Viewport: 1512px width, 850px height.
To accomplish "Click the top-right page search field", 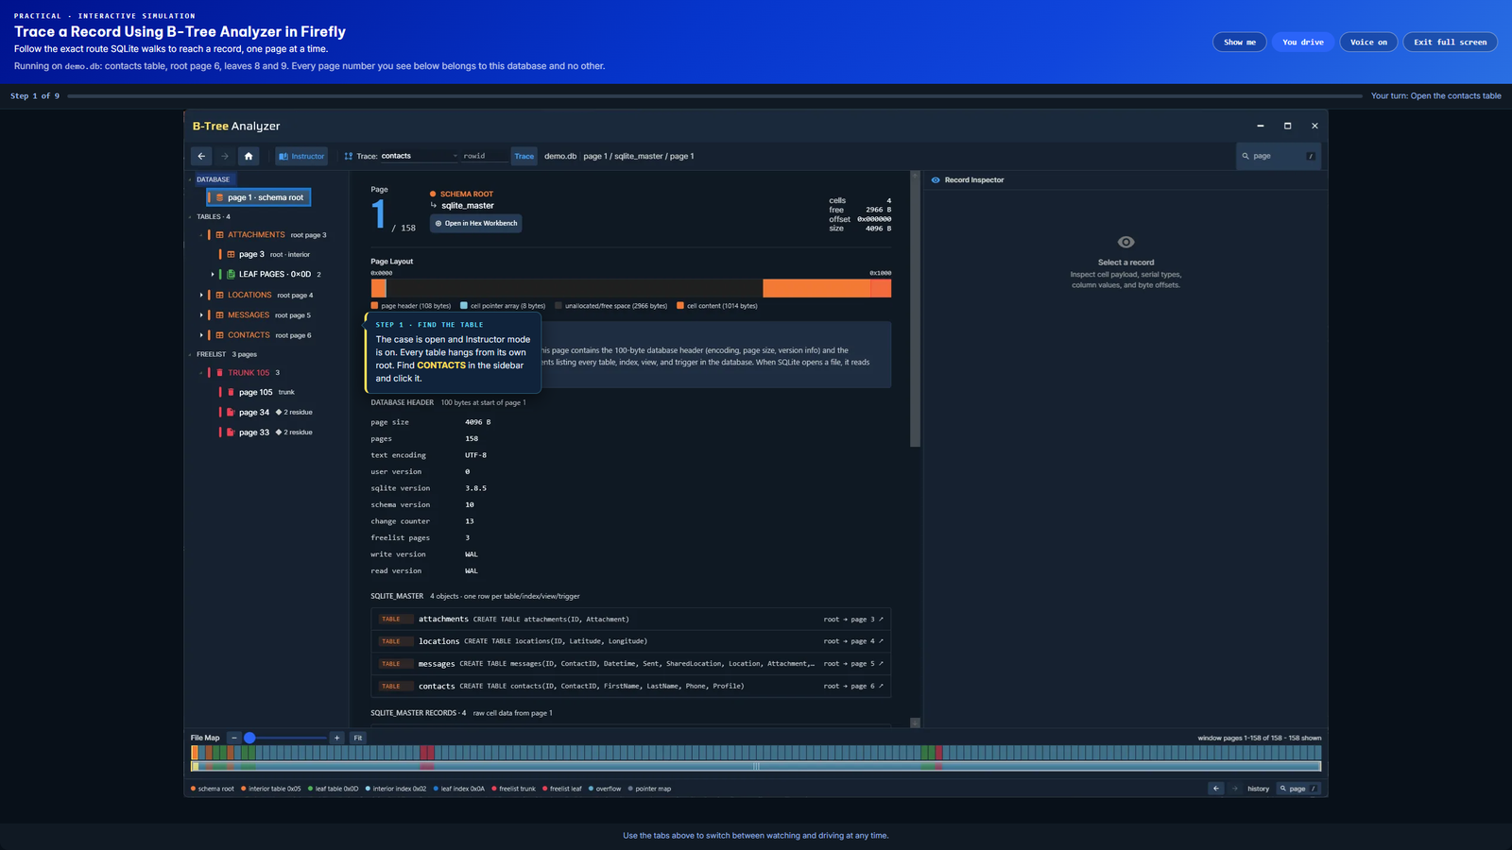I will [x=1279, y=156].
